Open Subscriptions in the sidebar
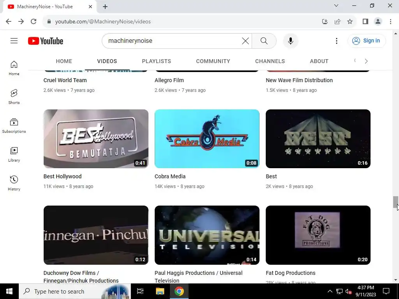 (x=14, y=126)
